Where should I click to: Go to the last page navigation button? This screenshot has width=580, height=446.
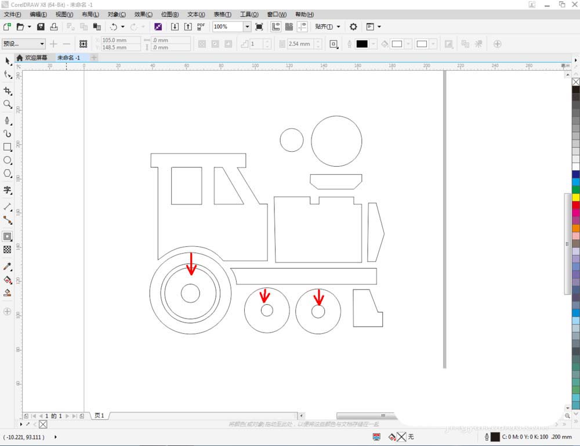[74, 416]
